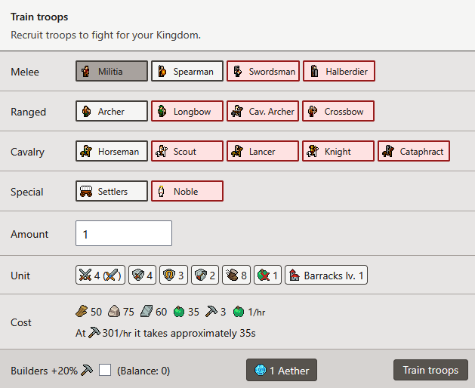Choose the Scout unit

187,151
